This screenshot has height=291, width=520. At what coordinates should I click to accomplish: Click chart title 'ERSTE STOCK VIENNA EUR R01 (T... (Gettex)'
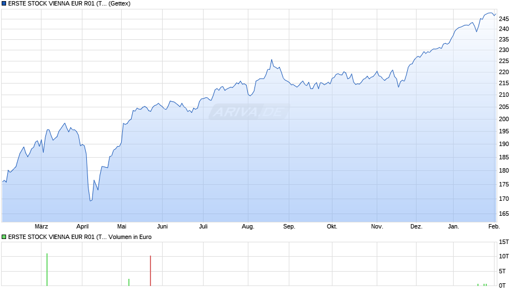tap(69, 4)
